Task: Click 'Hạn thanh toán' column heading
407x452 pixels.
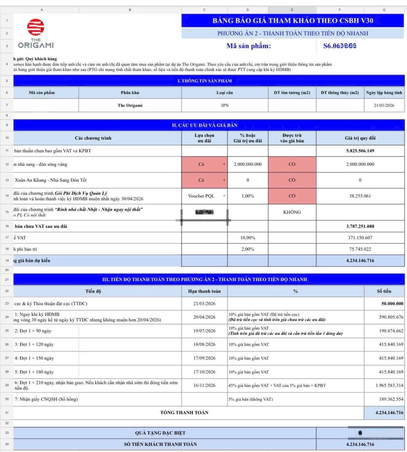Action: [x=205, y=291]
